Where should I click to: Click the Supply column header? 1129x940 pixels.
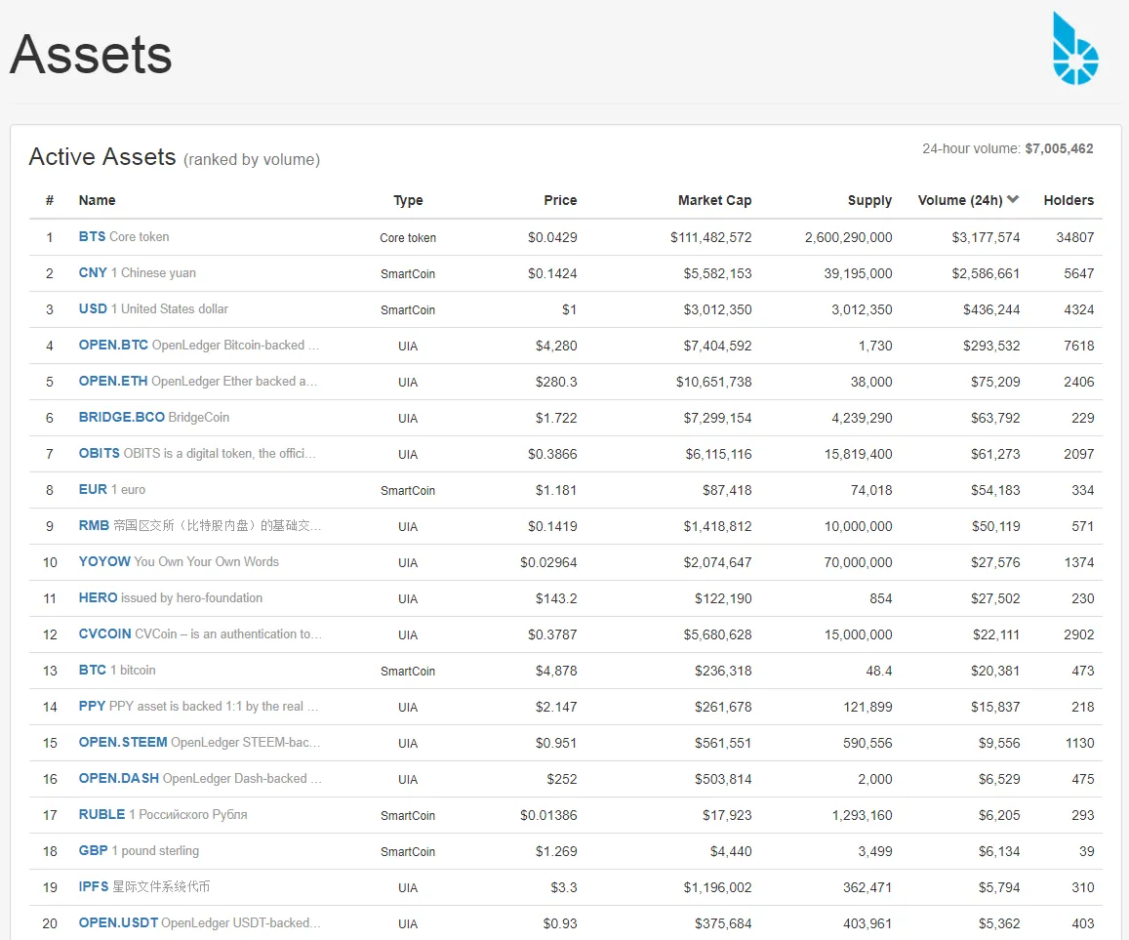[869, 200]
